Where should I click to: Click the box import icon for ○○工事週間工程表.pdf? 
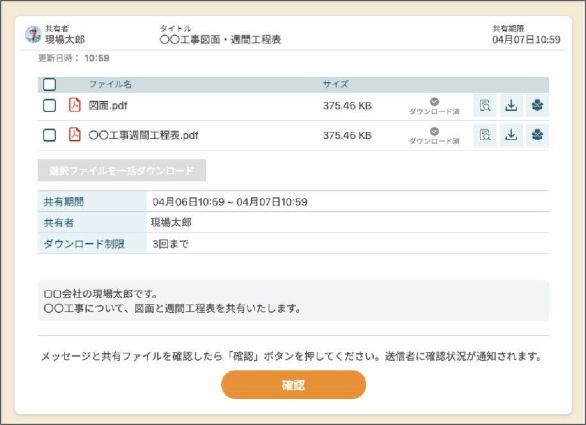537,136
